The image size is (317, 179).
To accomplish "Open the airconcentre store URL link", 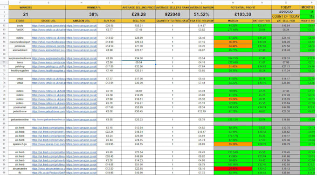I will (x=48, y=169).
